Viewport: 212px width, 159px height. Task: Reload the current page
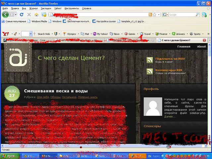tap(22, 15)
